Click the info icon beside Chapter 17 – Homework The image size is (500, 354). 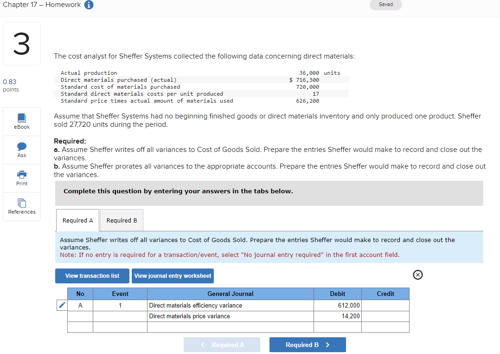[x=90, y=5]
